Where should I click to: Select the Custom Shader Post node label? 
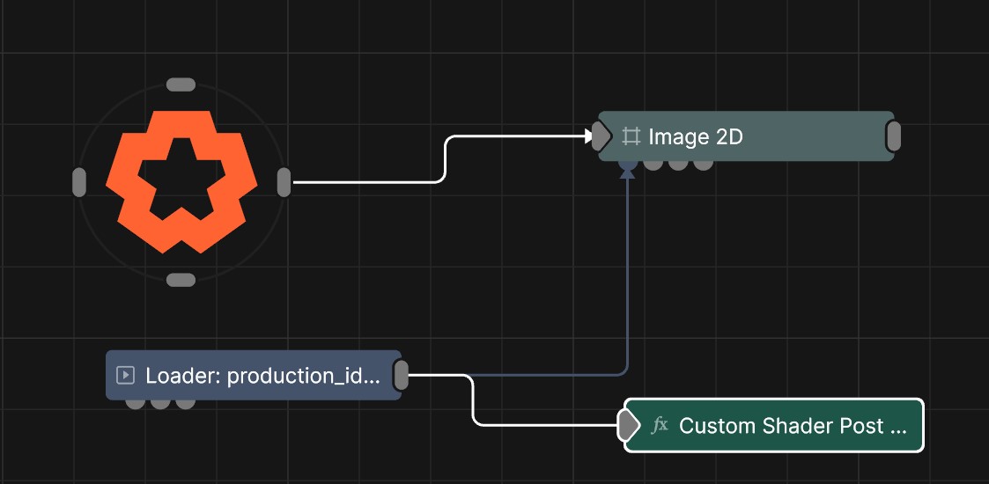(793, 426)
